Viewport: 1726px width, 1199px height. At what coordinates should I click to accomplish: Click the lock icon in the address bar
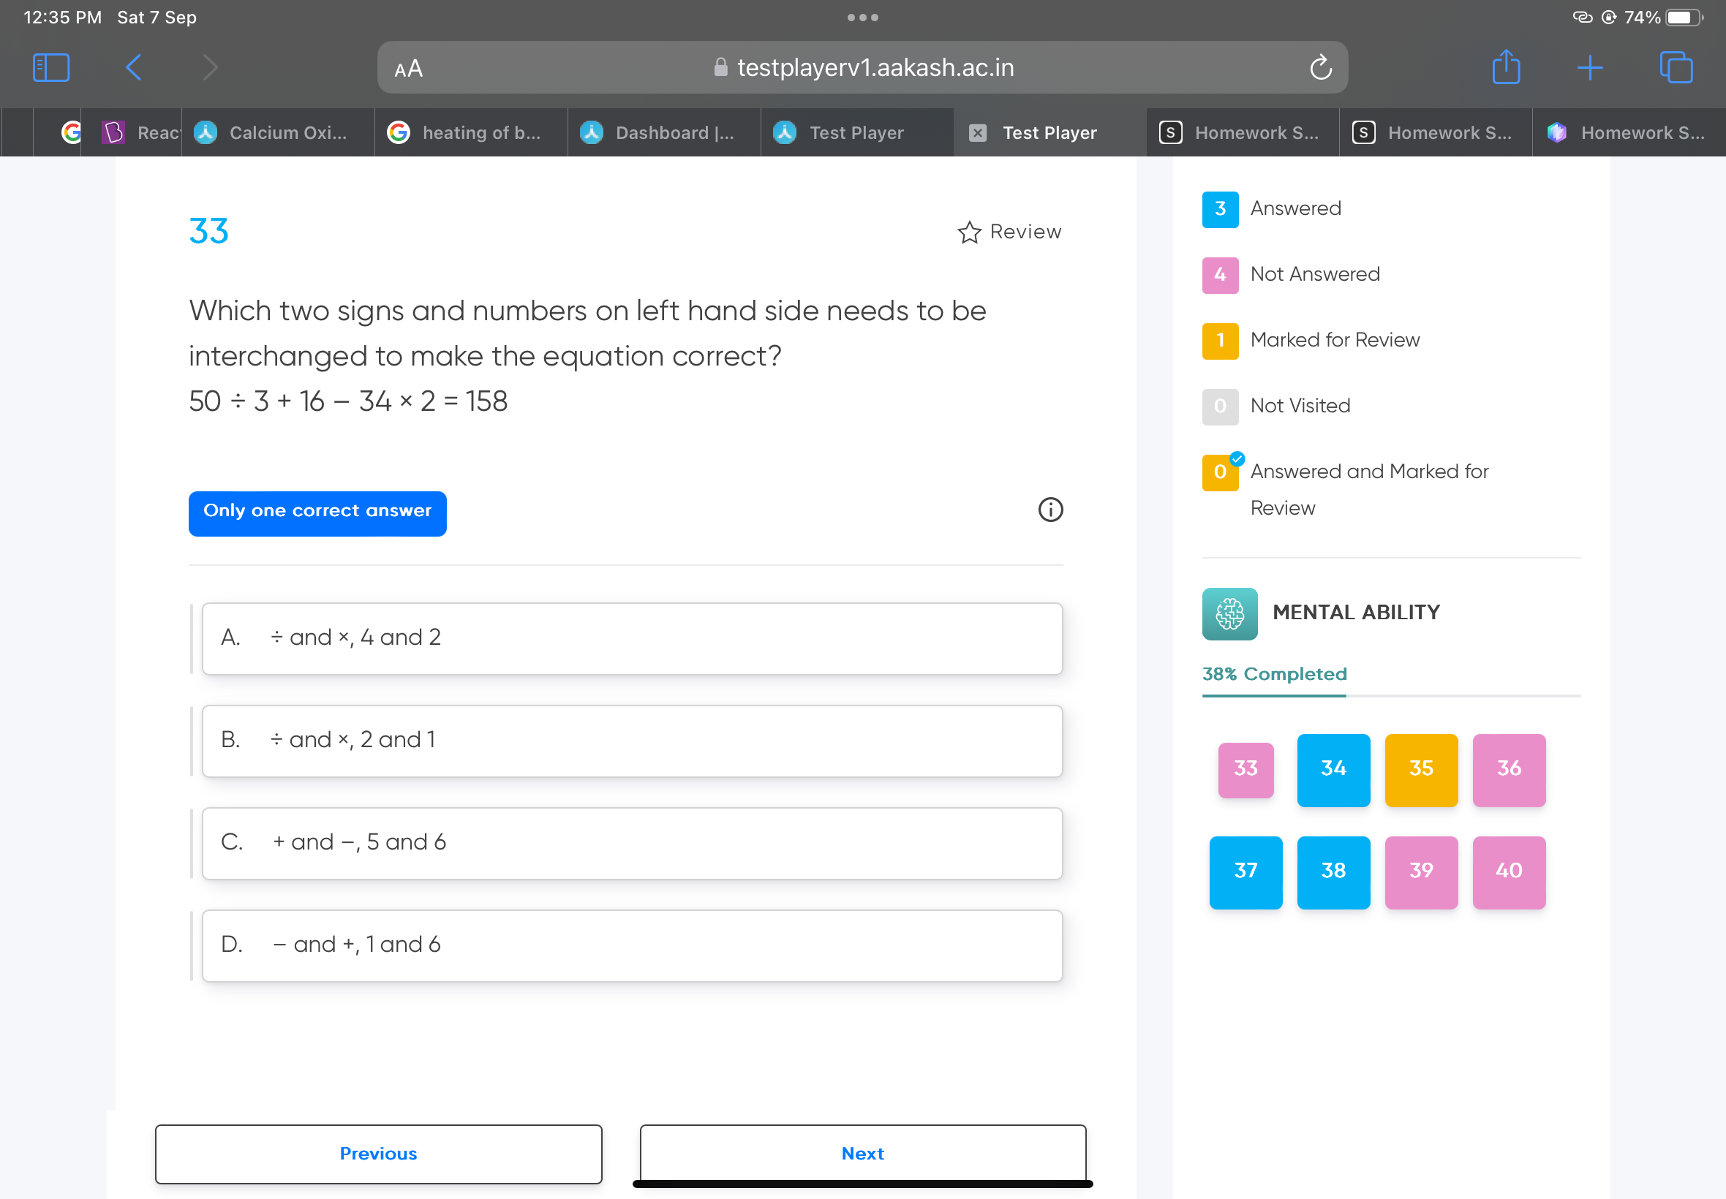[720, 67]
